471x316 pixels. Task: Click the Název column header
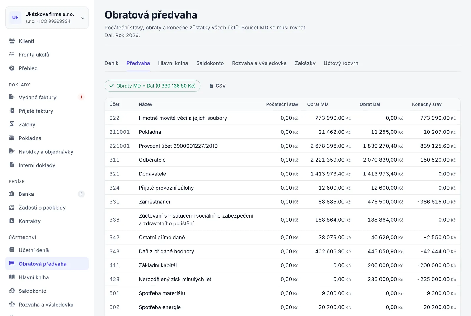[x=145, y=104]
